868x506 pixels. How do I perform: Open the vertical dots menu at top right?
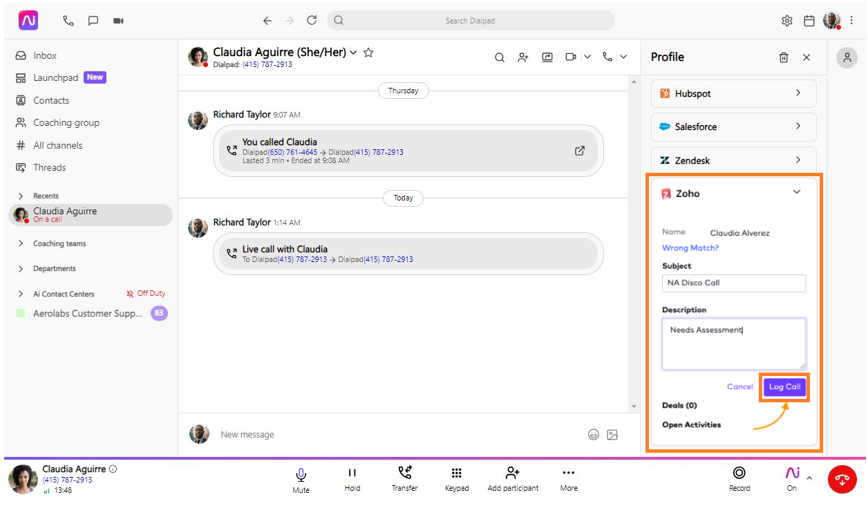(x=851, y=21)
